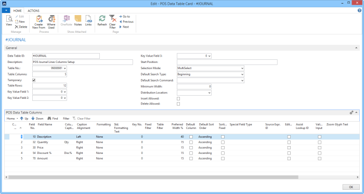Viewport: 364px width, 194px height.
Task: Open the Home menu in columns toolbar
Action: point(12,119)
